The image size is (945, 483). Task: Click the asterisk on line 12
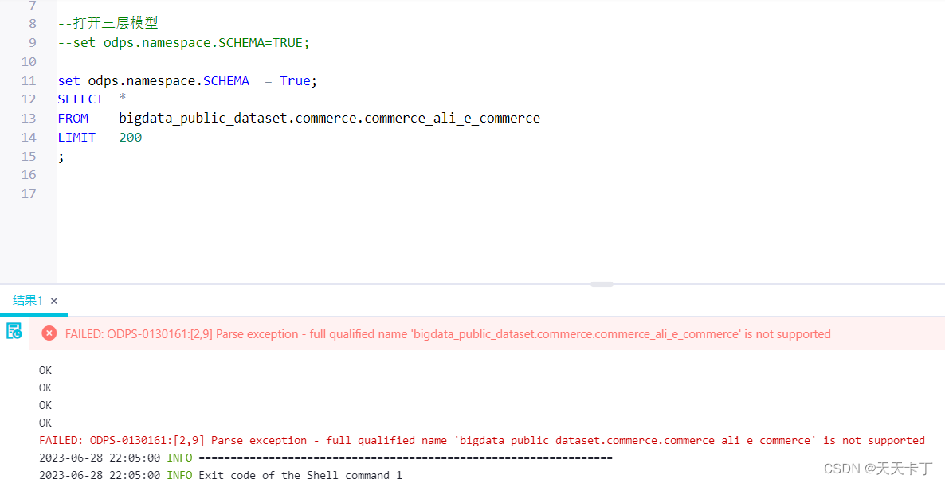pos(123,97)
